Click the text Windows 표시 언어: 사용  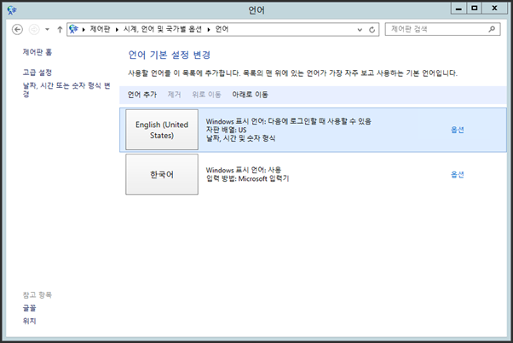click(244, 170)
